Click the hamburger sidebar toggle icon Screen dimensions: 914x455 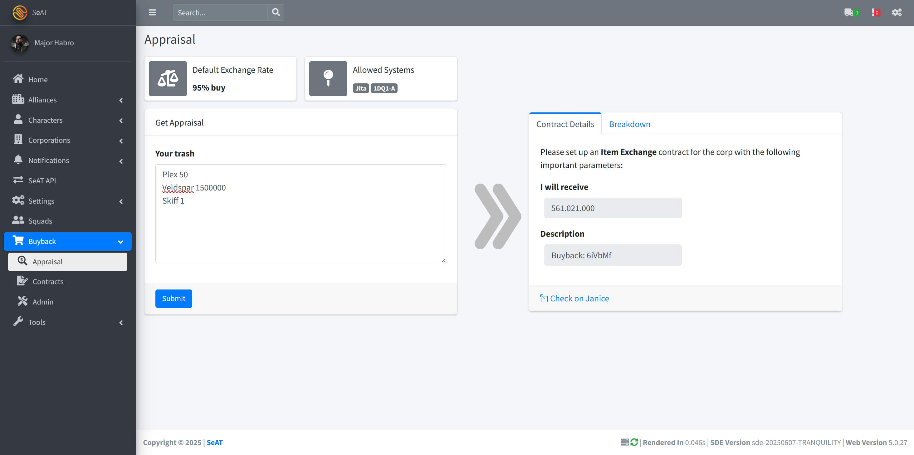point(152,12)
